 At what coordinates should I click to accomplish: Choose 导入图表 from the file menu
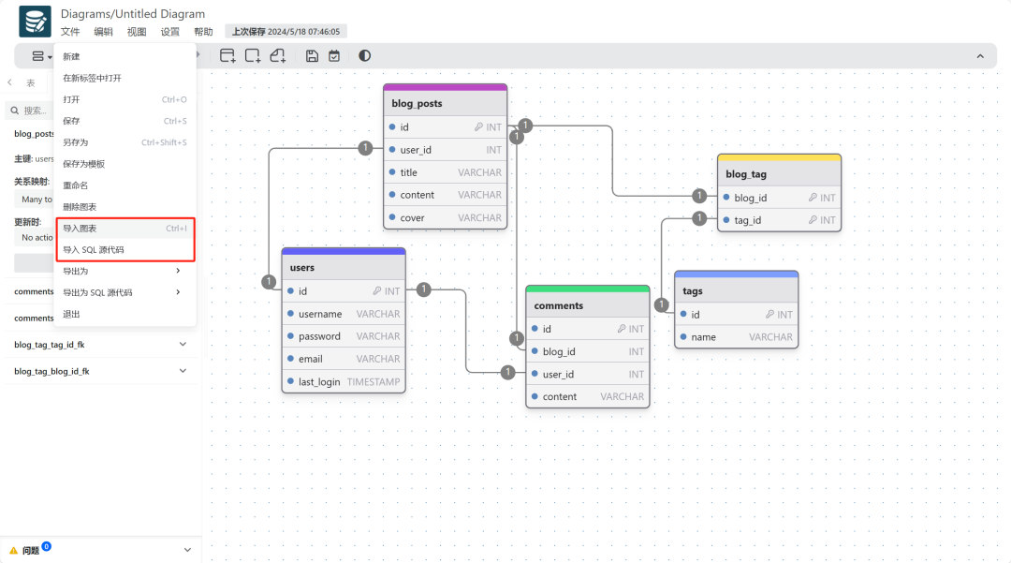[x=80, y=229]
